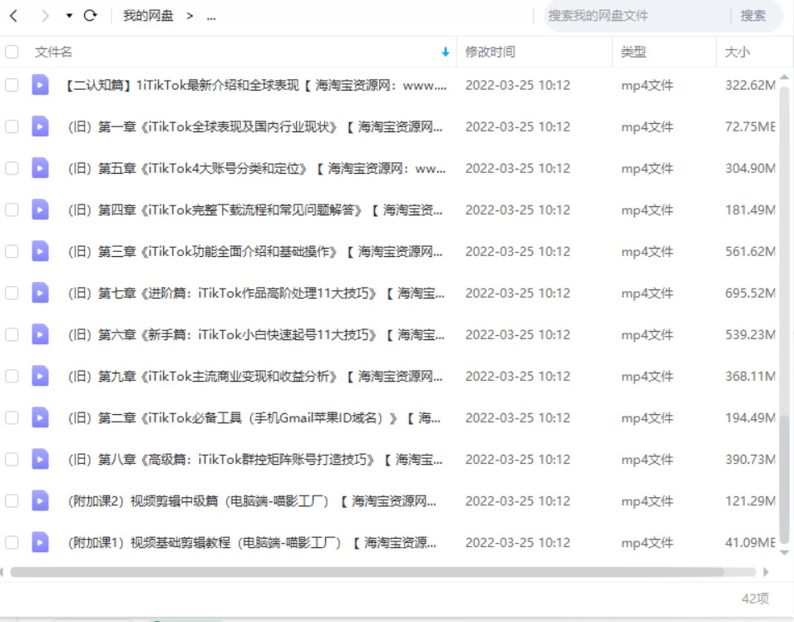Sort by the 大小 column header

click(x=737, y=52)
